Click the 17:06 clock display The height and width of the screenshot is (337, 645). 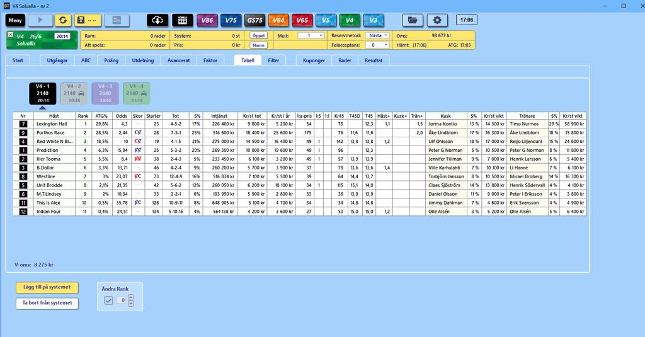[467, 20]
